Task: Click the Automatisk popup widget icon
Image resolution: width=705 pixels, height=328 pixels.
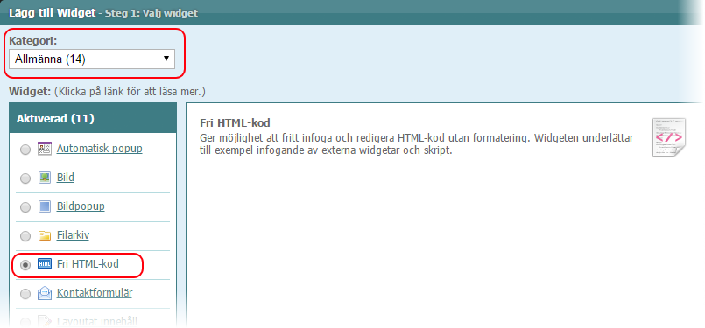Action: tap(45, 149)
